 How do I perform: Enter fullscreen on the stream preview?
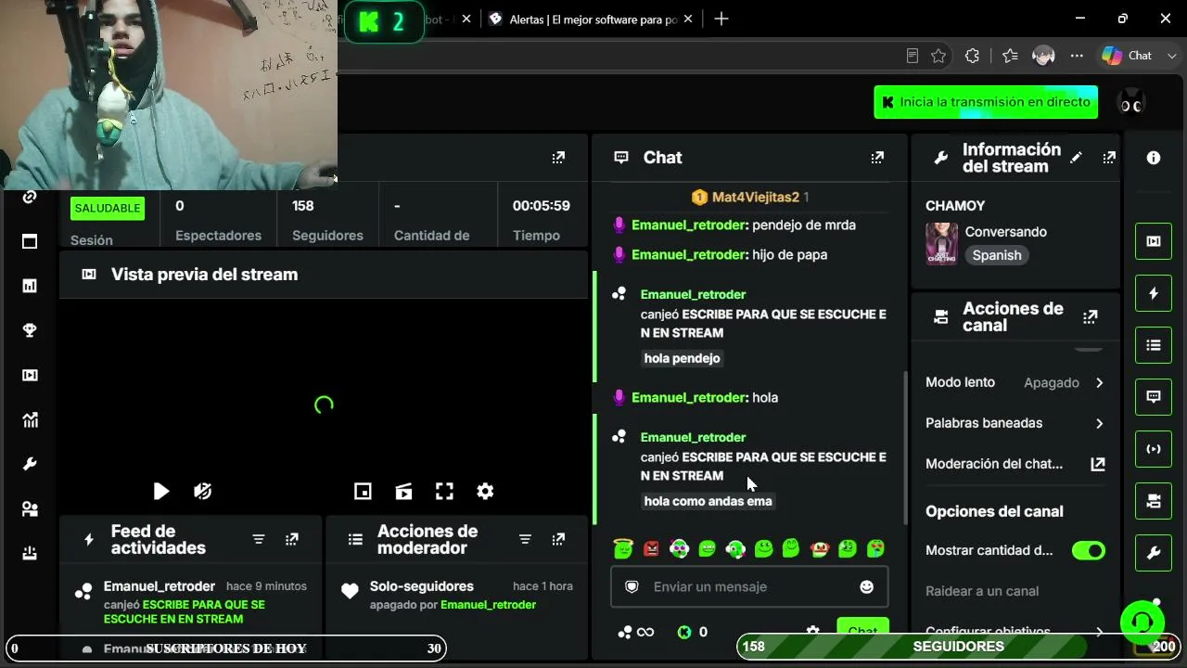[x=444, y=492]
